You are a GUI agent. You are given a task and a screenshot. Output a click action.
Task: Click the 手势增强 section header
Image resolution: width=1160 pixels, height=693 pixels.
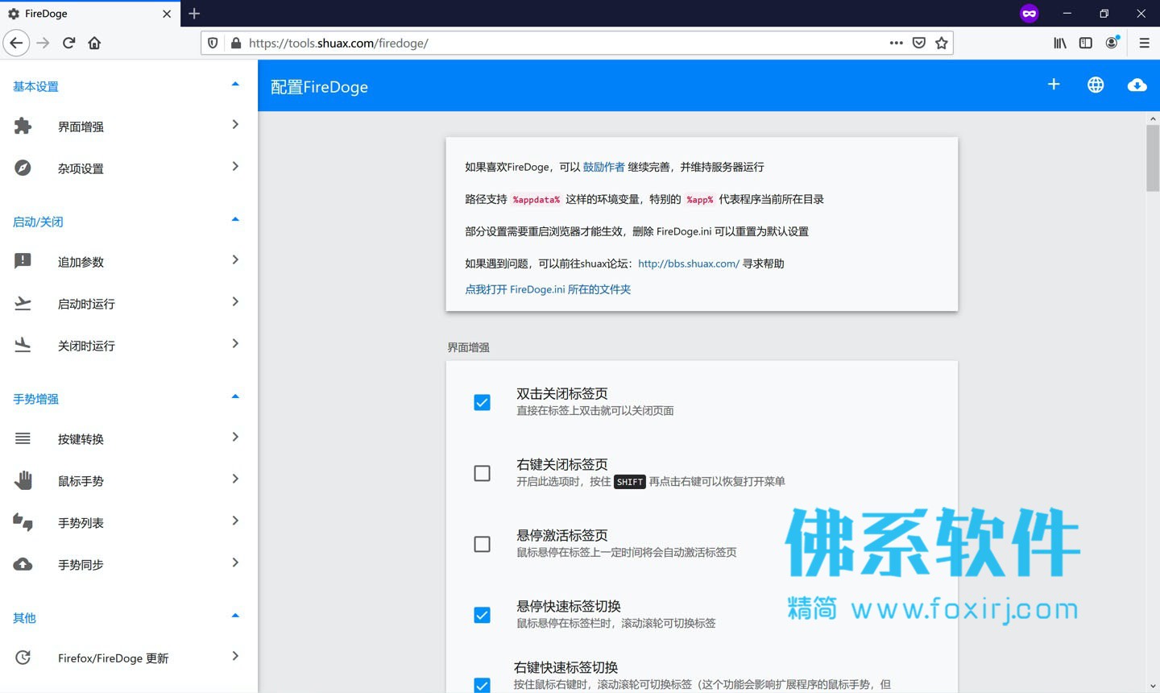click(35, 399)
